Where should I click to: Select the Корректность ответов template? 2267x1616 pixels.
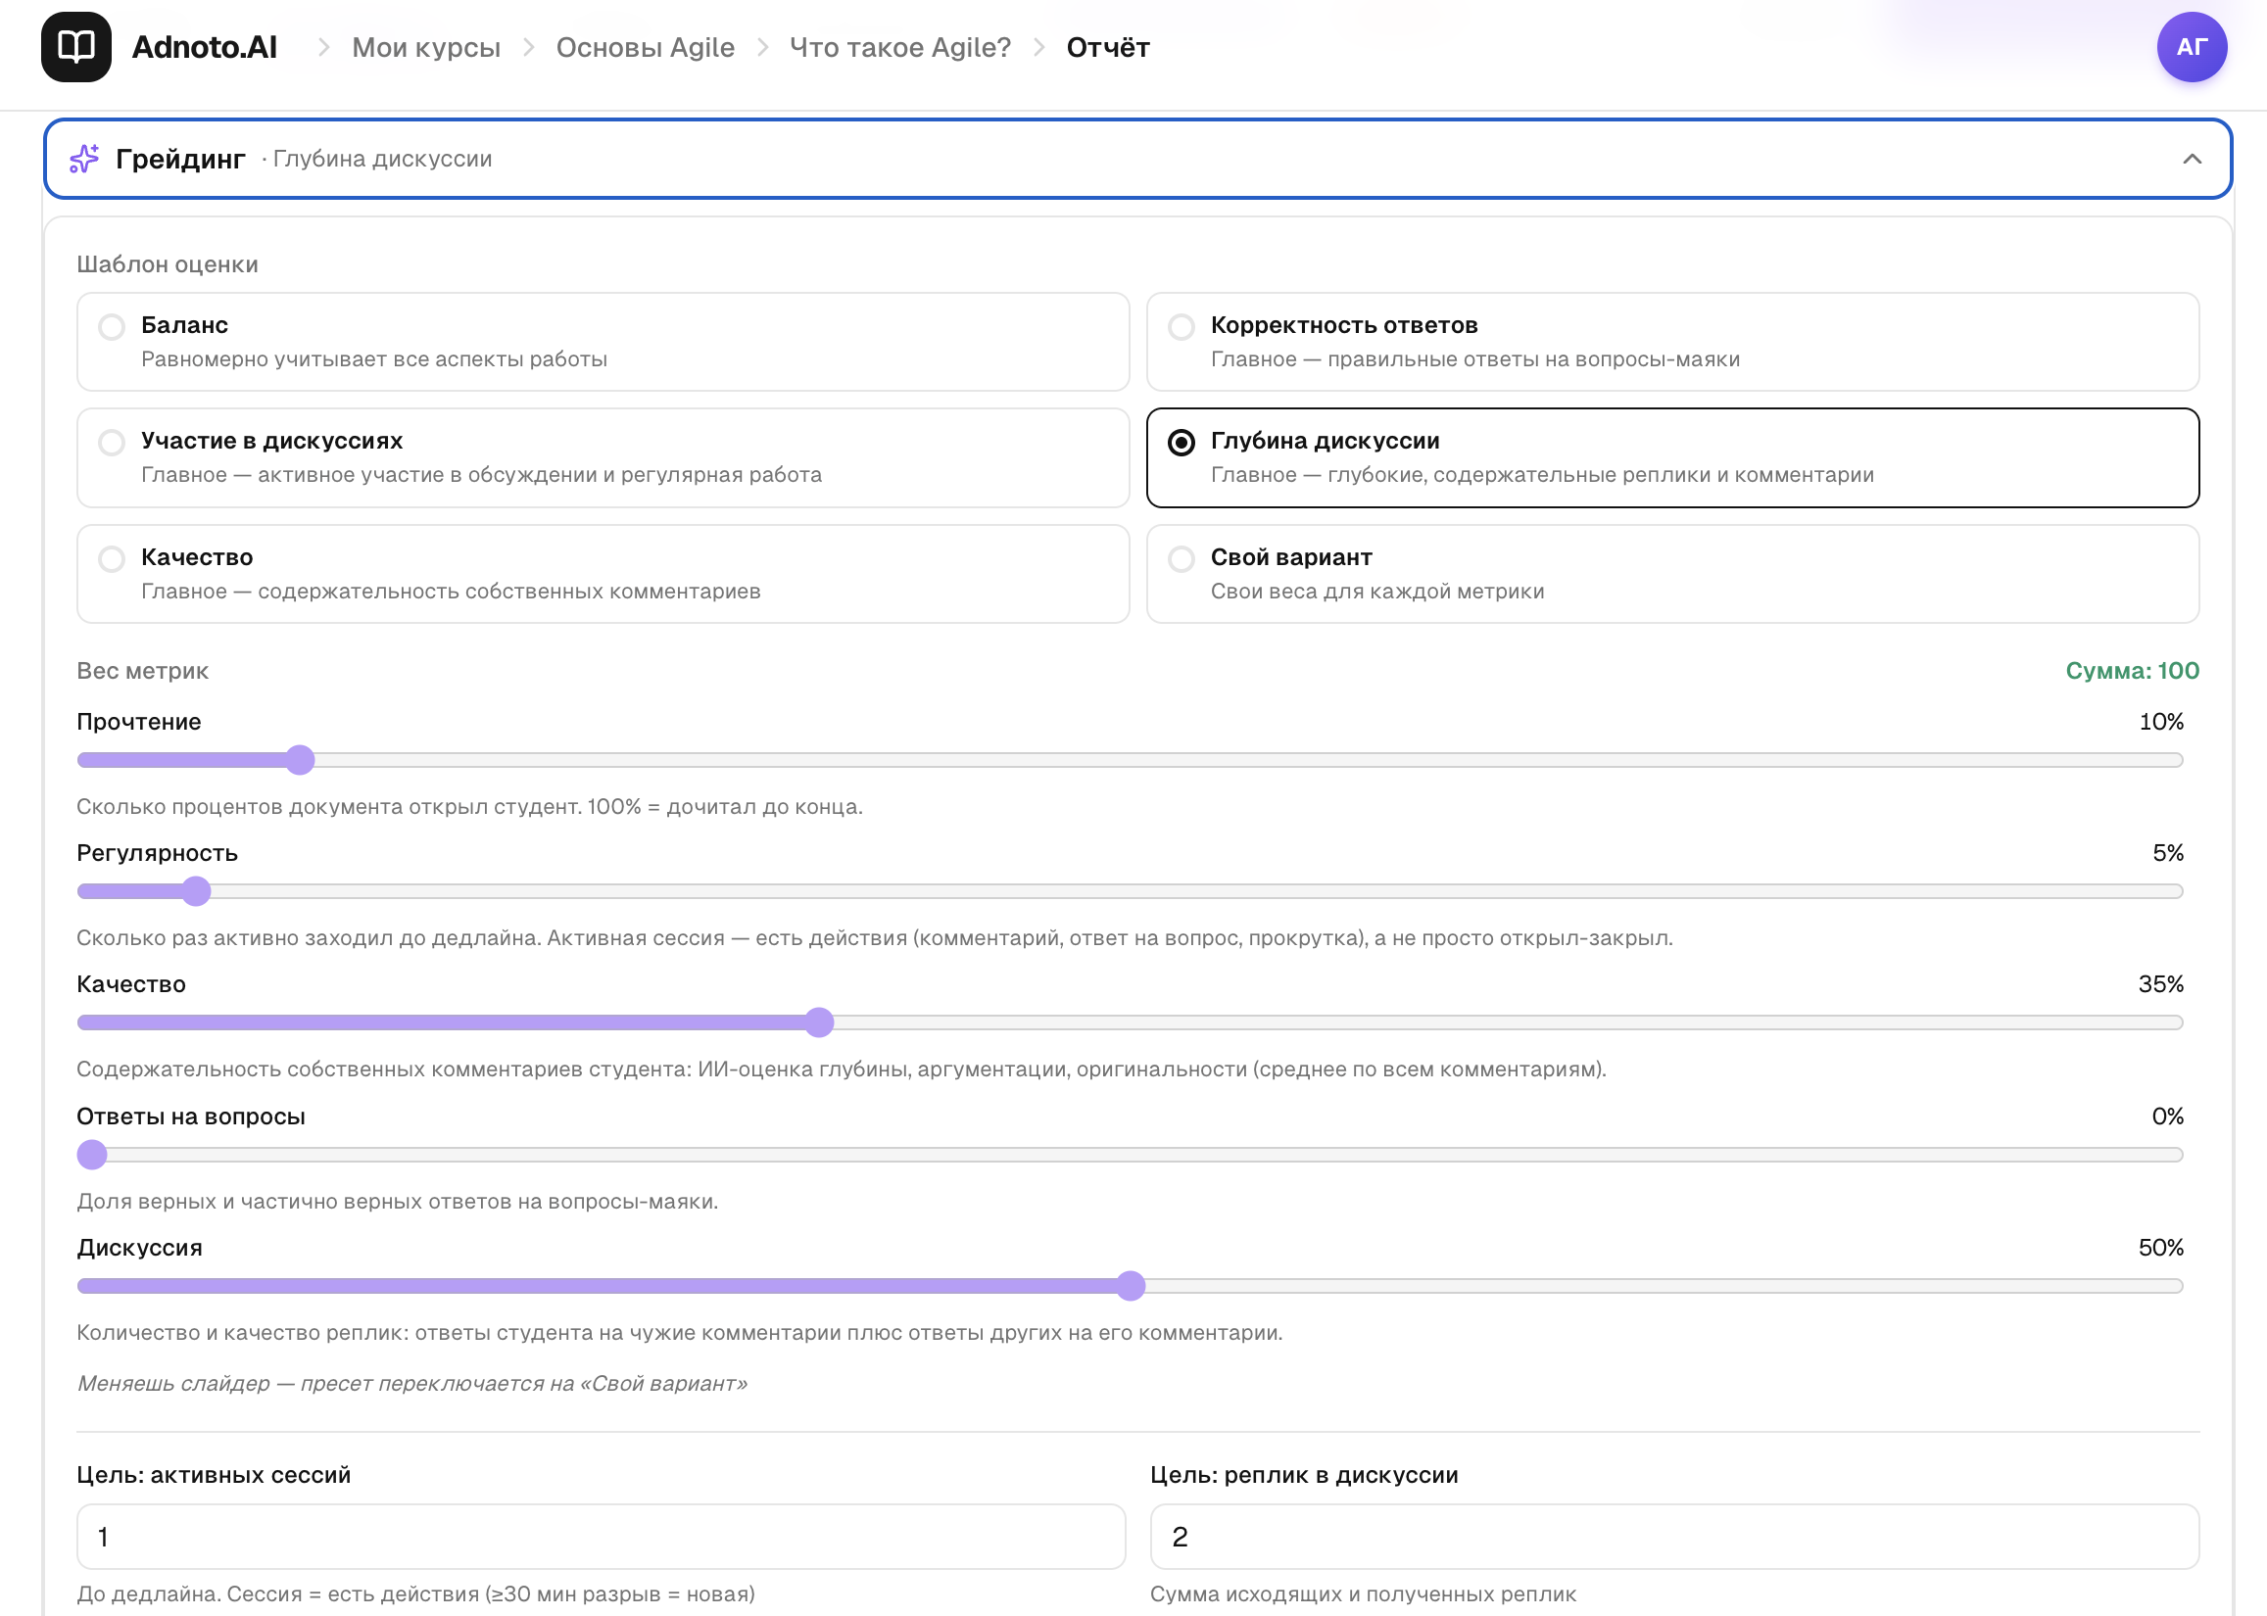tap(1672, 341)
